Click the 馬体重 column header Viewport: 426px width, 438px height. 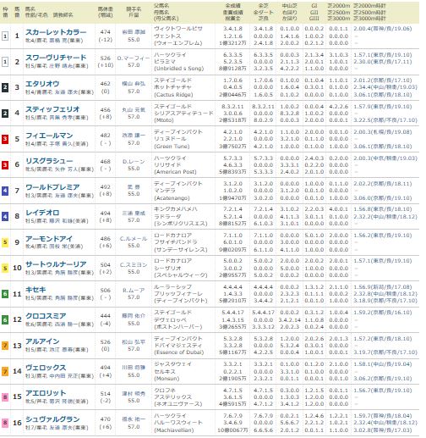point(106,12)
